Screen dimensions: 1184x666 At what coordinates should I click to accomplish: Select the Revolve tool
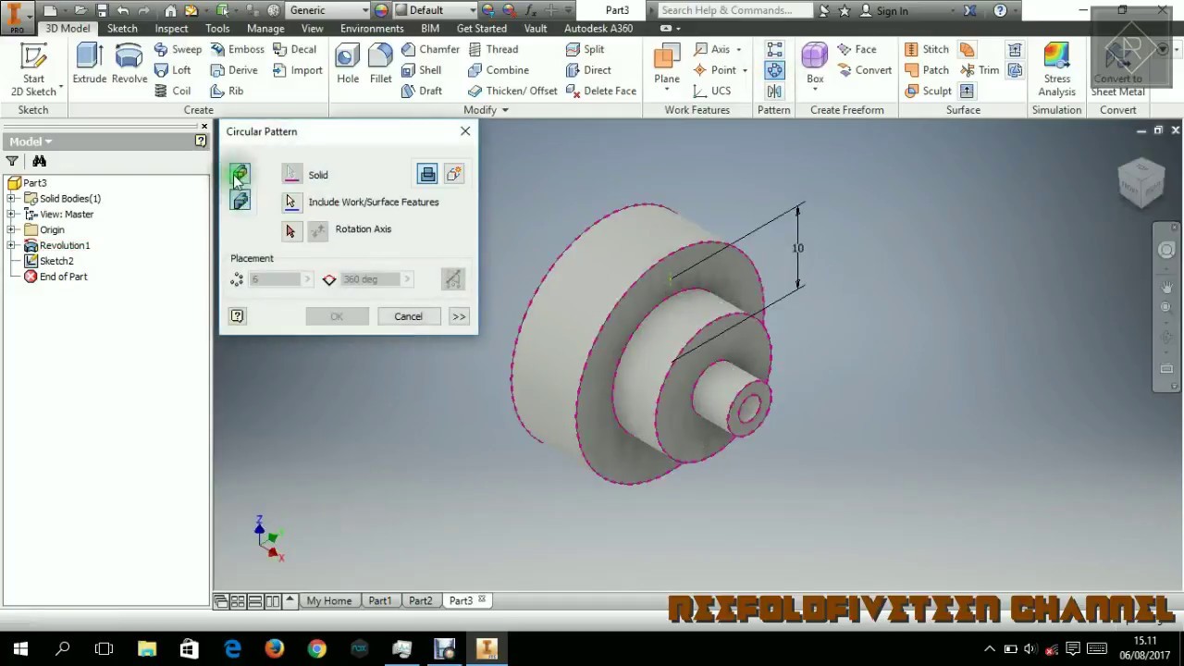(x=129, y=64)
